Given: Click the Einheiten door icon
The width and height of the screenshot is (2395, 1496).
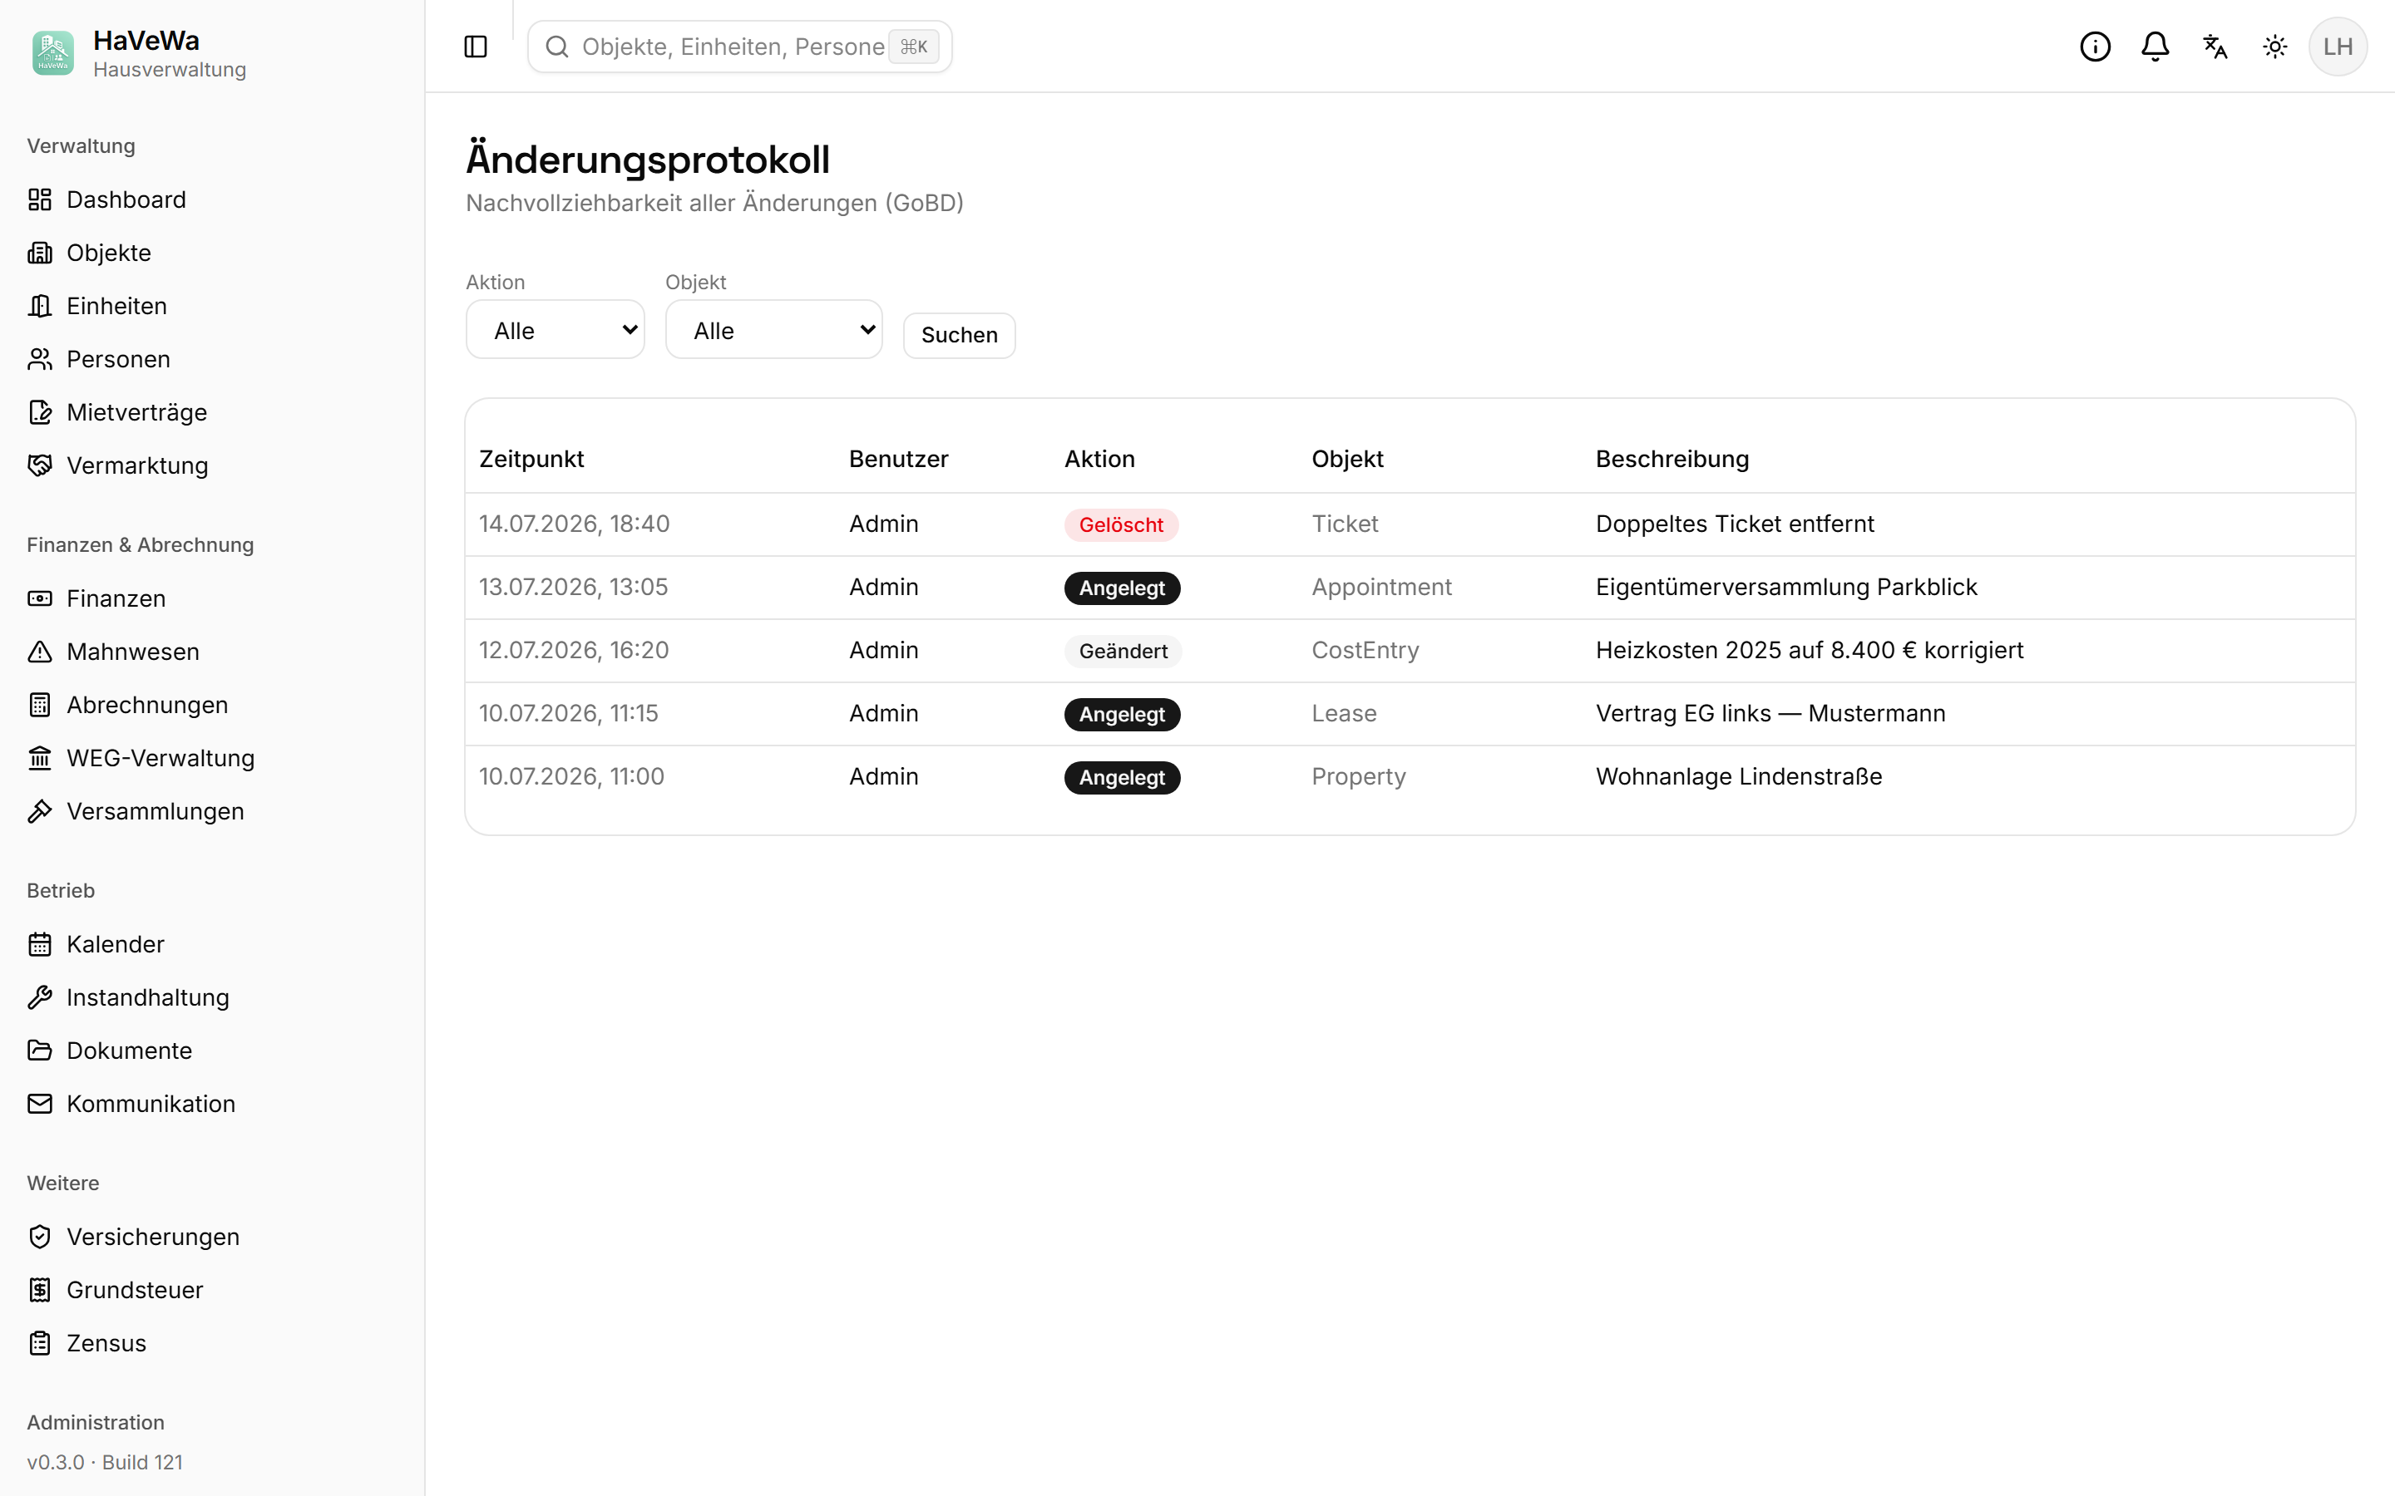Looking at the screenshot, I should [40, 306].
